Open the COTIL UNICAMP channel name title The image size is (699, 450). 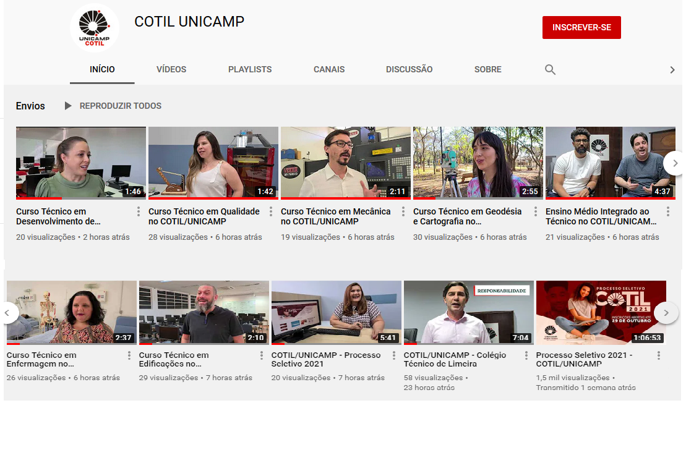pyautogui.click(x=189, y=22)
